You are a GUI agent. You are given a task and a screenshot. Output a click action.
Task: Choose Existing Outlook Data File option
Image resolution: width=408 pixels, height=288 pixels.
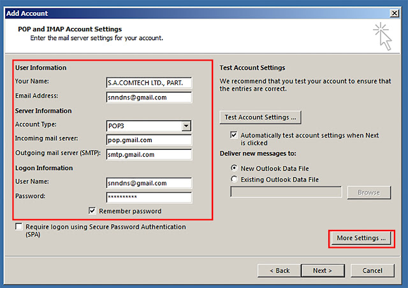pyautogui.click(x=234, y=179)
